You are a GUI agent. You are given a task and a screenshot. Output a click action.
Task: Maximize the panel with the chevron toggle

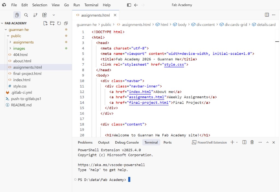[x=267, y=142]
